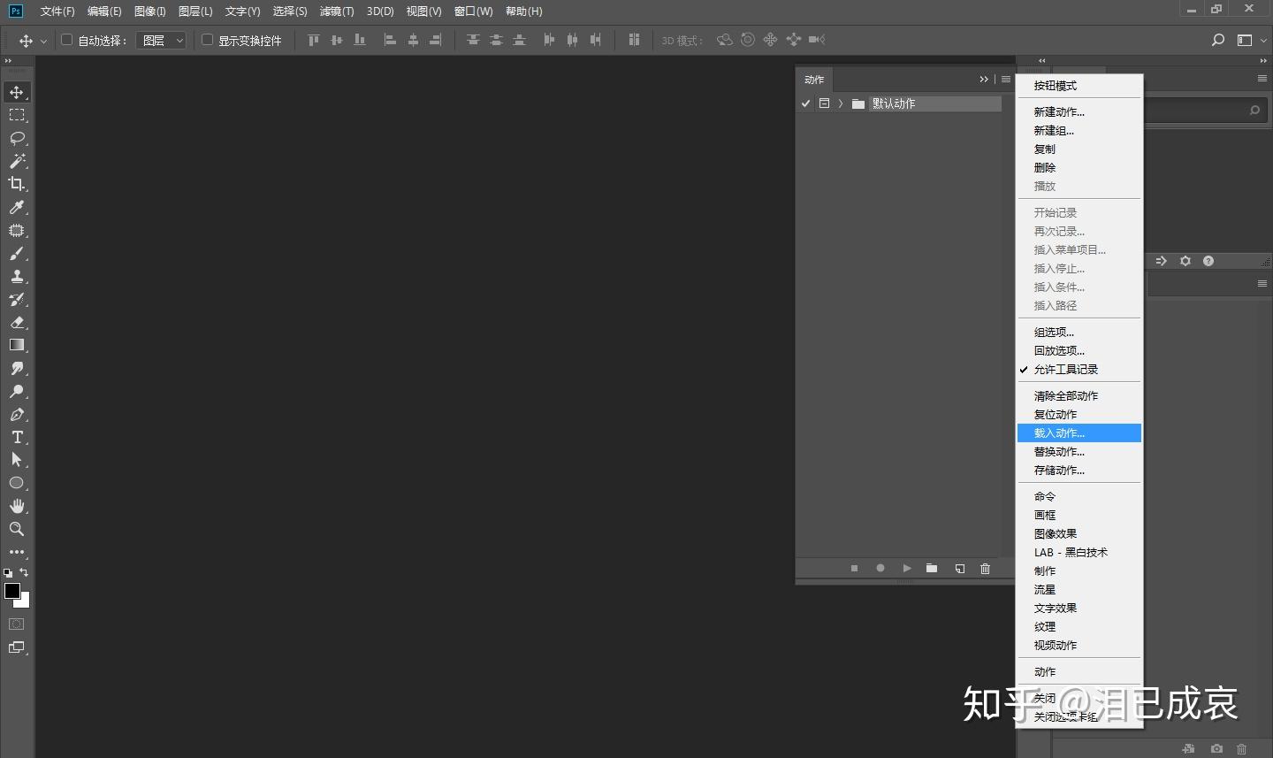Viewport: 1273px width, 758px height.
Task: Choose New Action in panel menu
Action: (x=1079, y=112)
